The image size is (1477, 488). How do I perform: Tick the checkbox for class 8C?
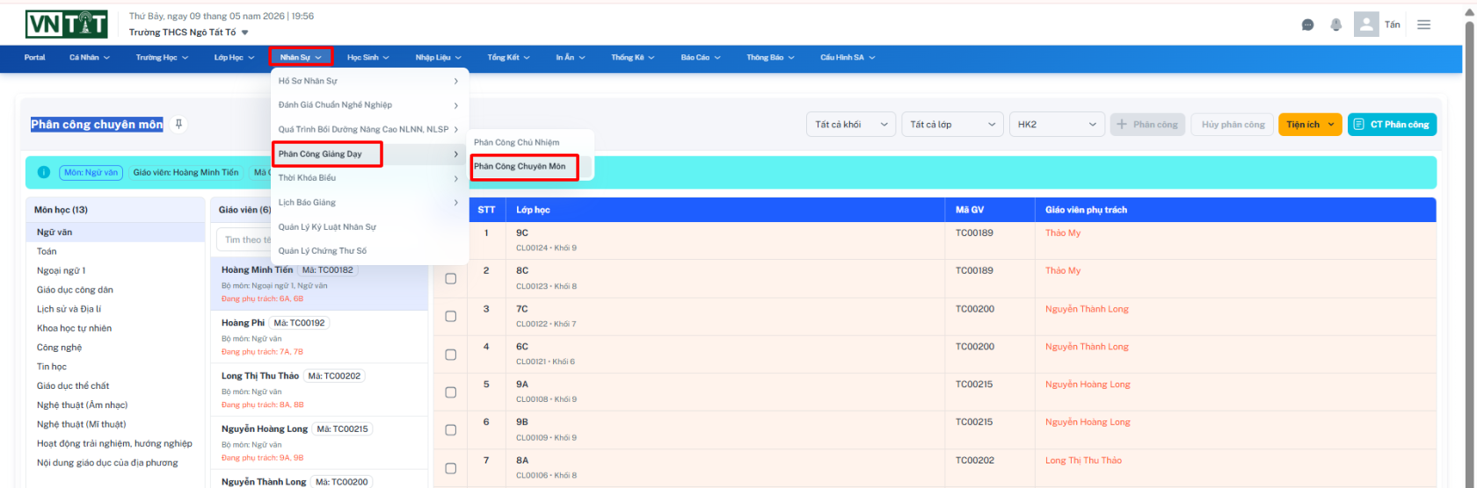pyautogui.click(x=450, y=278)
